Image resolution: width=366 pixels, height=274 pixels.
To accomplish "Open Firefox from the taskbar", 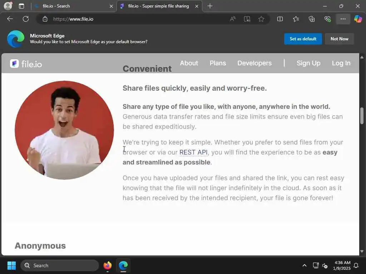I will click(x=107, y=265).
